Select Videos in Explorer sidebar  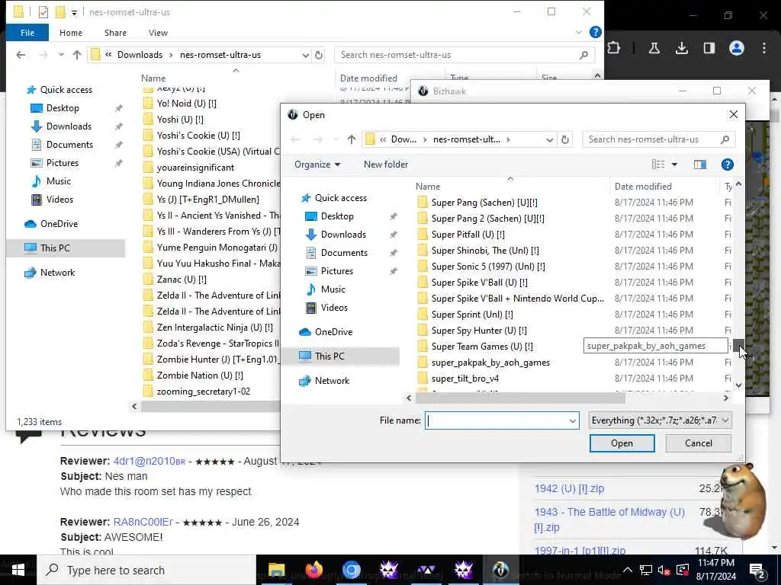point(59,200)
